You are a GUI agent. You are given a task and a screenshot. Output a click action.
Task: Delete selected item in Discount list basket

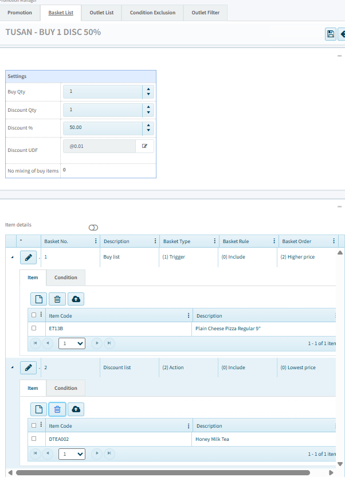click(57, 409)
